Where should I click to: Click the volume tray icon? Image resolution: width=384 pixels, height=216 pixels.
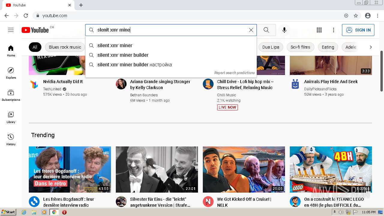[x=341, y=212]
